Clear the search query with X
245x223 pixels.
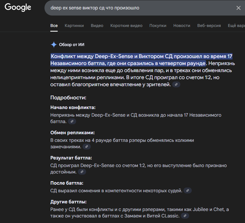pyautogui.click(x=238, y=8)
